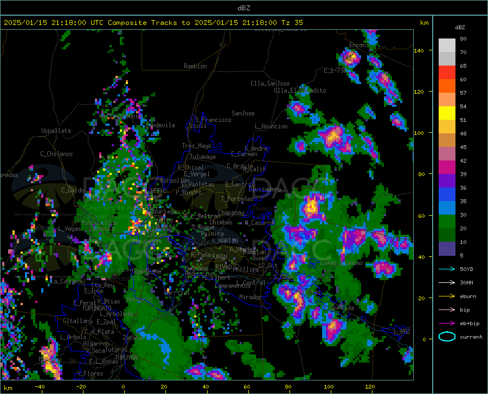Screen dimensions: 488x394
Task: Click the 'Gltallary' map label
Action: pyautogui.click(x=78, y=321)
